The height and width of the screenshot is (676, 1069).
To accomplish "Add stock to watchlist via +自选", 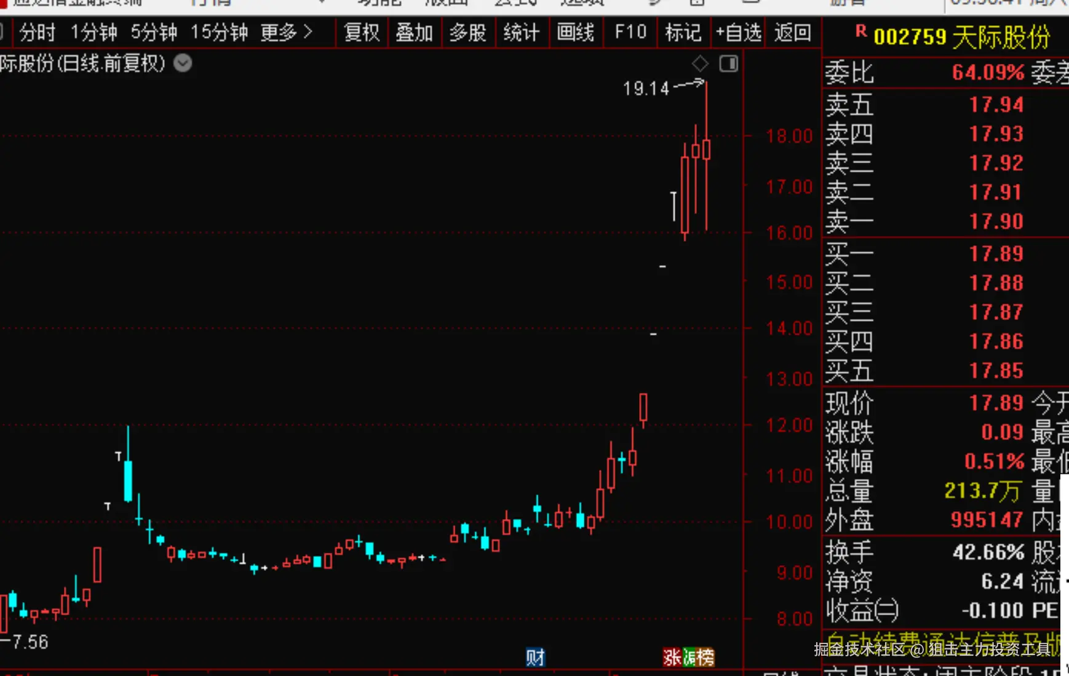I will 738,32.
